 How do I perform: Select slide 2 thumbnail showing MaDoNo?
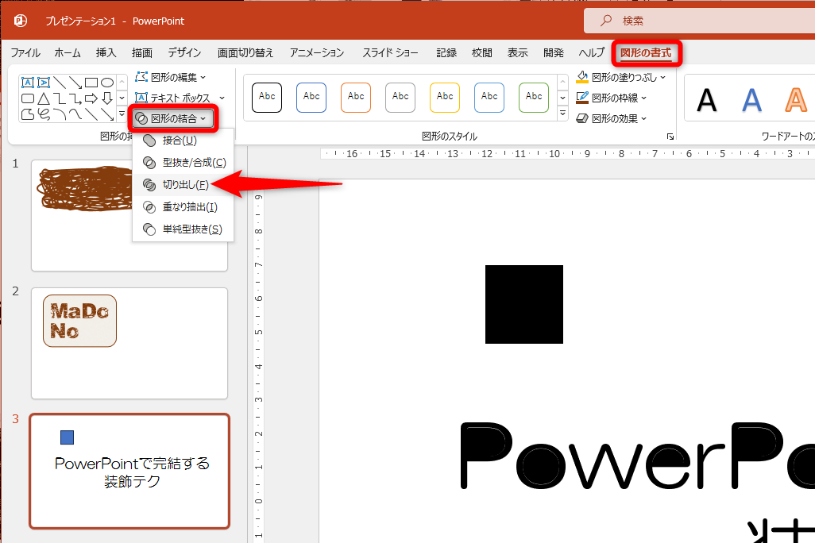point(129,343)
